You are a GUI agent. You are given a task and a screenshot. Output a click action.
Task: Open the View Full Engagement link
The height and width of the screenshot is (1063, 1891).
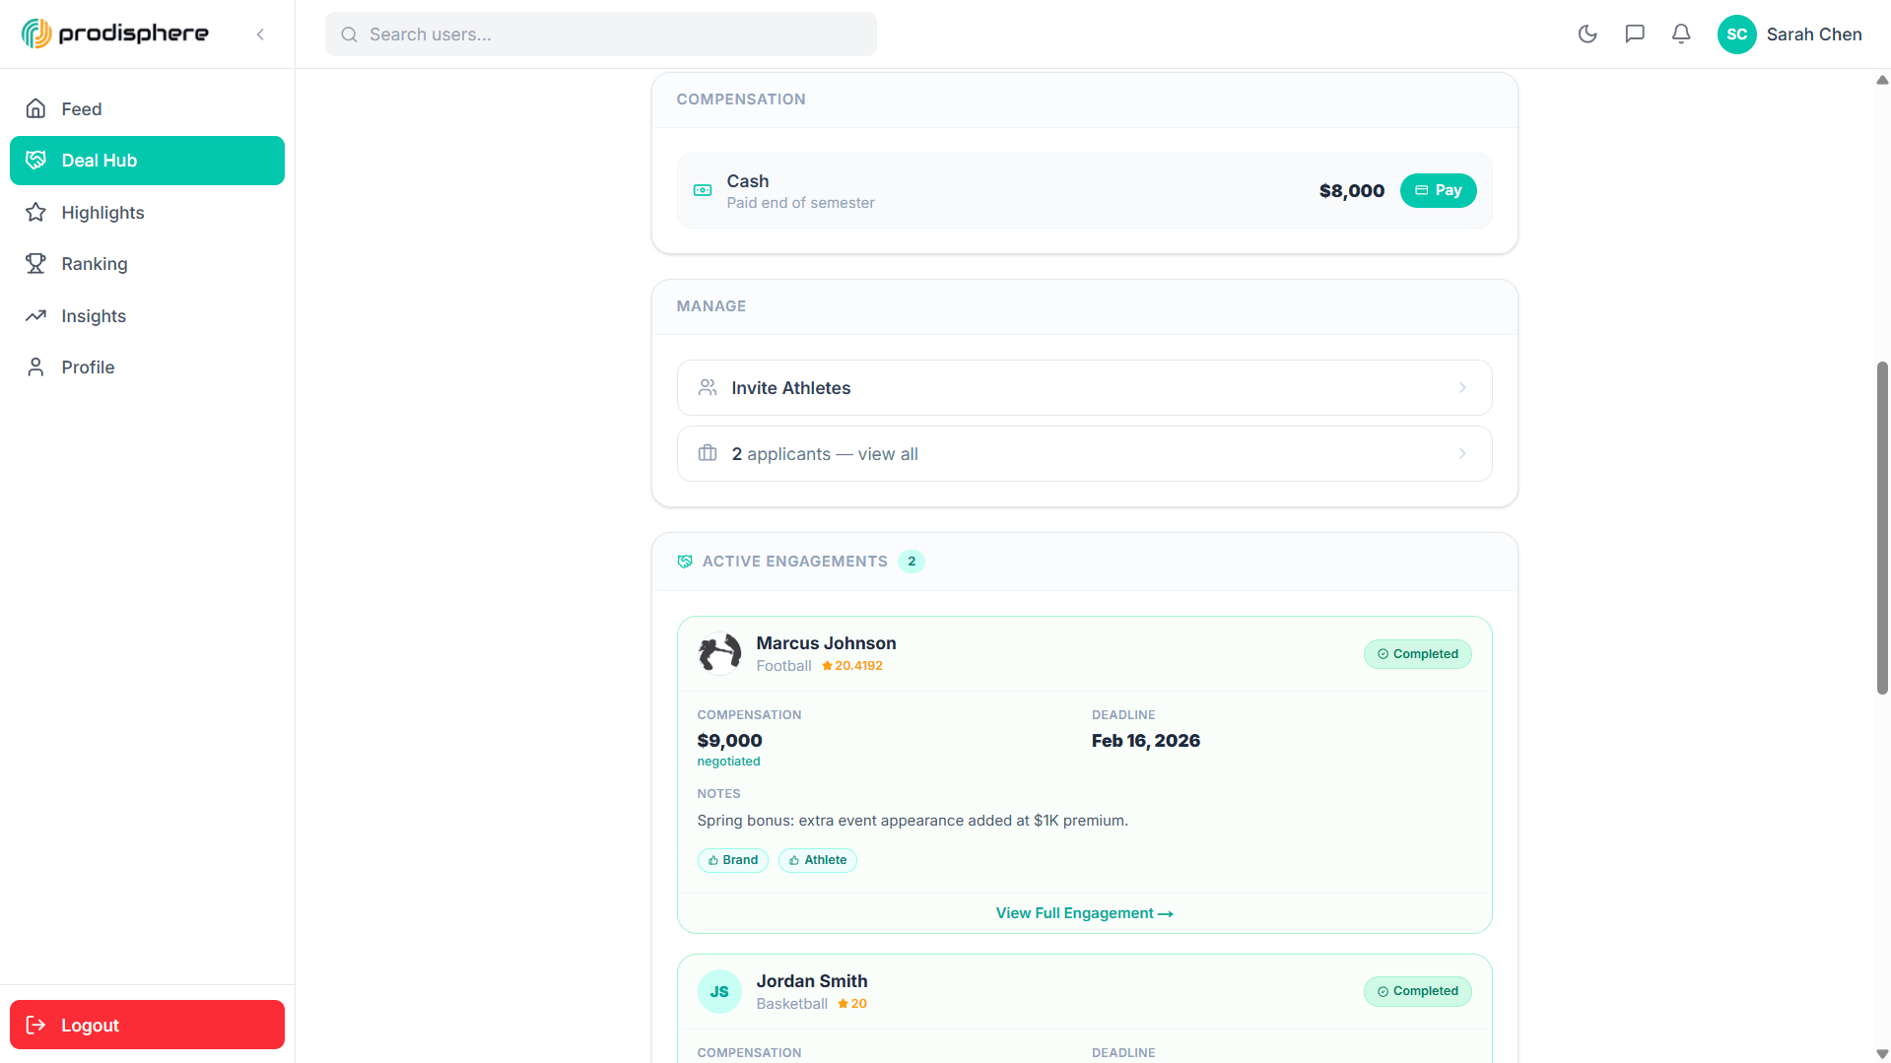coord(1084,913)
